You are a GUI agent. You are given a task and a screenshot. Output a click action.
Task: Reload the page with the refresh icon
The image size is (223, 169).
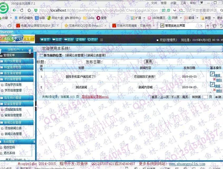pos(22,10)
